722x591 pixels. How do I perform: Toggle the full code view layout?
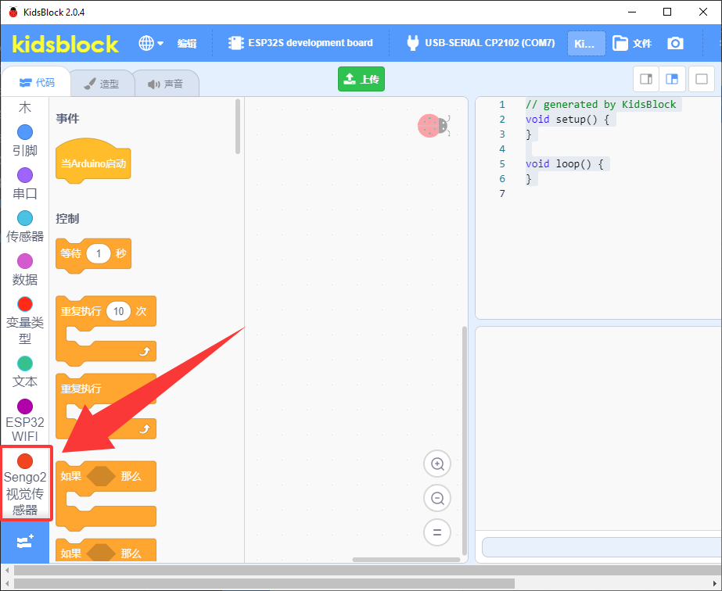[702, 79]
